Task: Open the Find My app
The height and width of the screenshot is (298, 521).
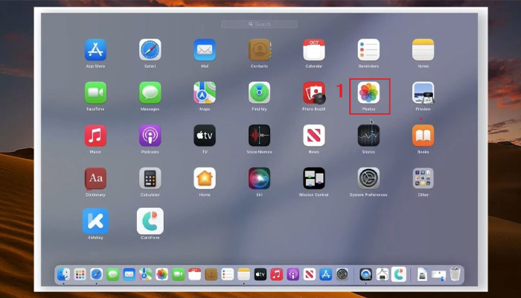Action: point(259,93)
